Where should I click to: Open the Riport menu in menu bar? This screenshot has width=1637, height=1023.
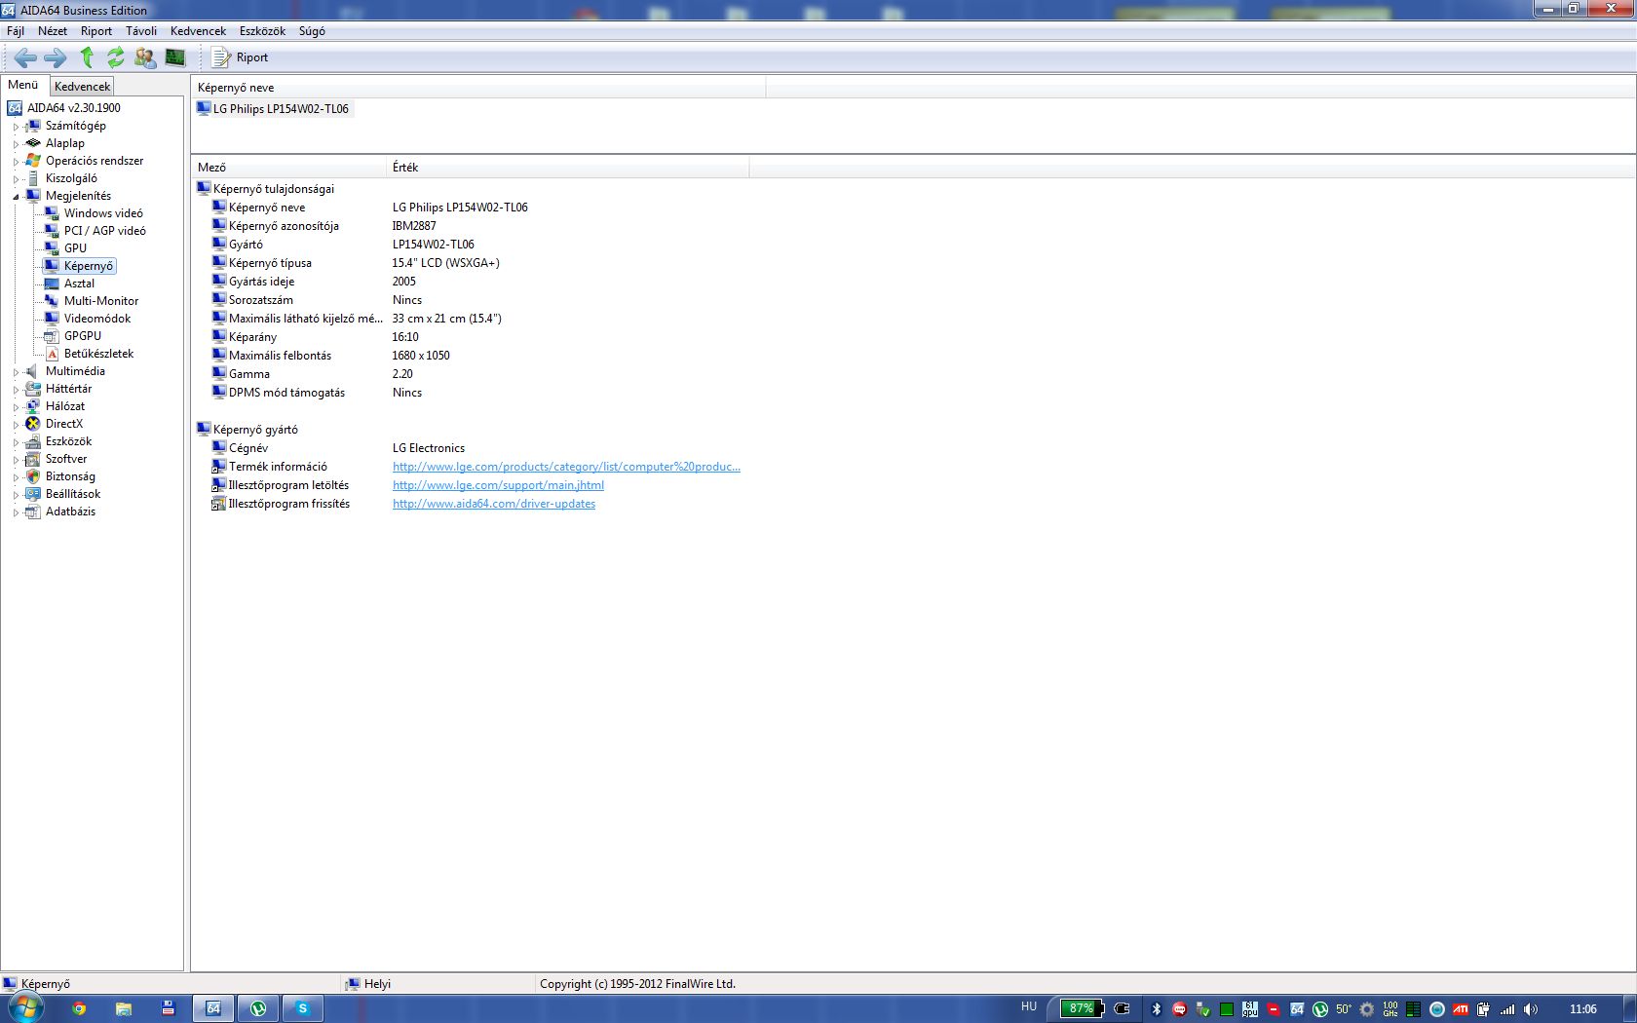[x=96, y=31]
